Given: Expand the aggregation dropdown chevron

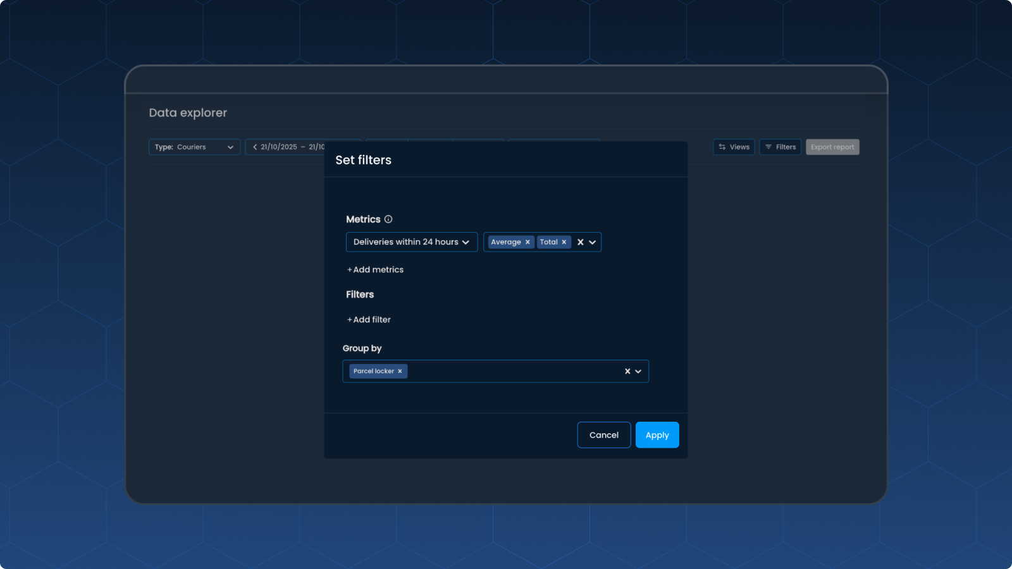Looking at the screenshot, I should (593, 242).
